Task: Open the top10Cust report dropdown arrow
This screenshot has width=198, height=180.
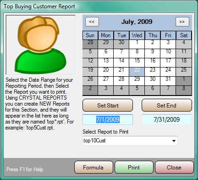Action: pos(174,141)
